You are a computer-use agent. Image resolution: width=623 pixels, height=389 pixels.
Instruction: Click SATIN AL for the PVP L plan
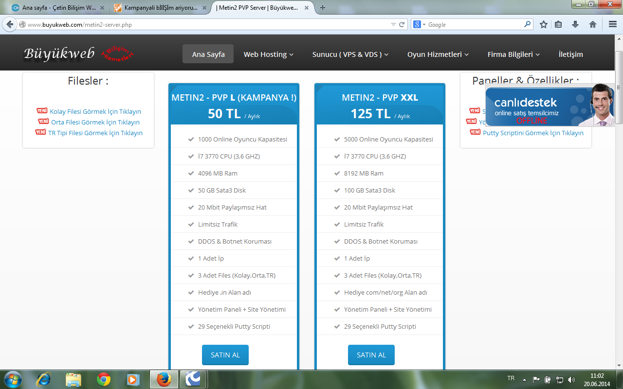click(225, 355)
